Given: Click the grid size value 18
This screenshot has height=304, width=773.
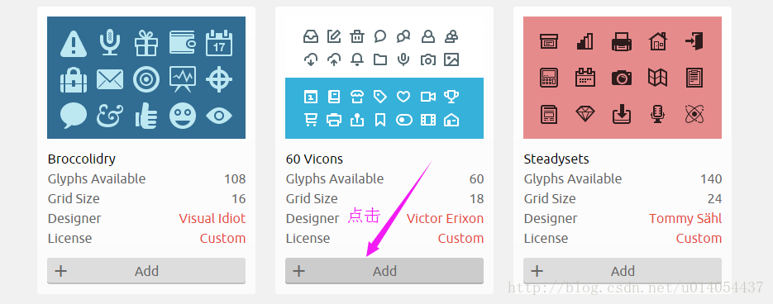Looking at the screenshot, I should click(477, 198).
